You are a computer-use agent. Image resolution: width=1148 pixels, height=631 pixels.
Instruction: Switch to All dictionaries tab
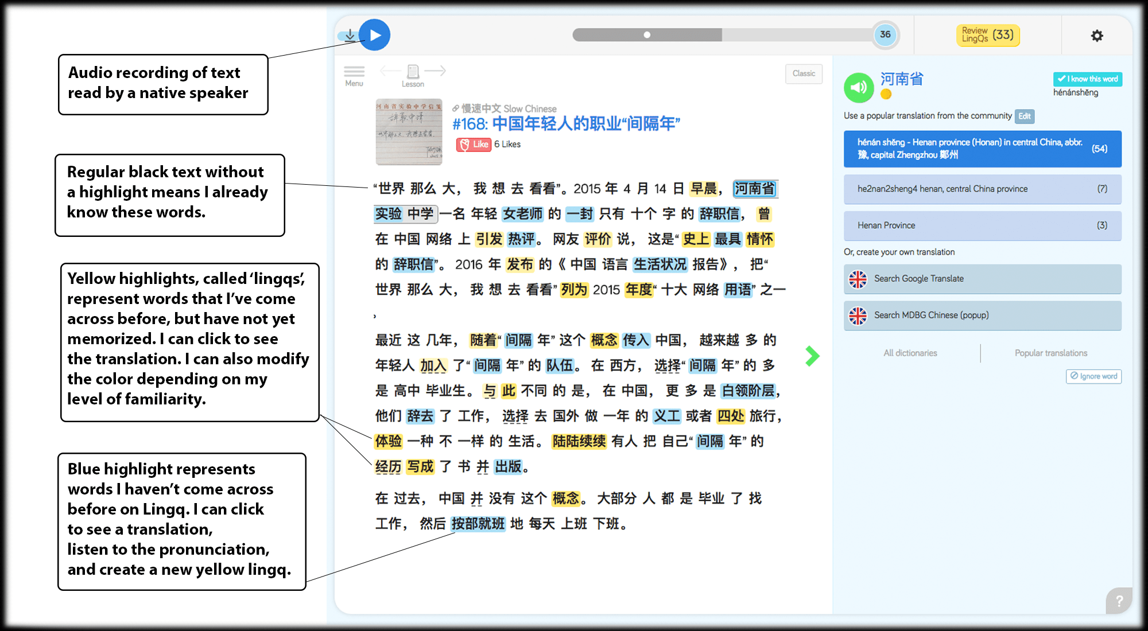click(910, 353)
